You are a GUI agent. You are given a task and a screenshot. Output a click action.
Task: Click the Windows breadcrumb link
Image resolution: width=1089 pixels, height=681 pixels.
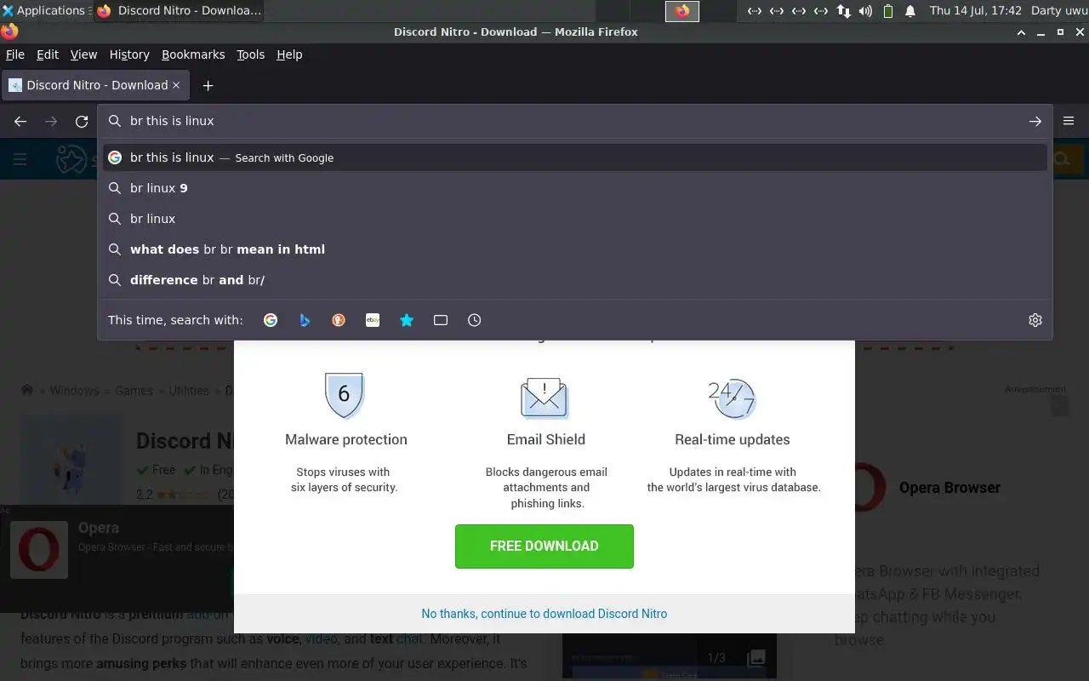[74, 391]
